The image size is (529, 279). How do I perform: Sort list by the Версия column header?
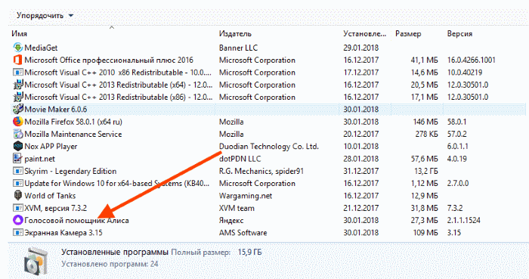[459, 34]
